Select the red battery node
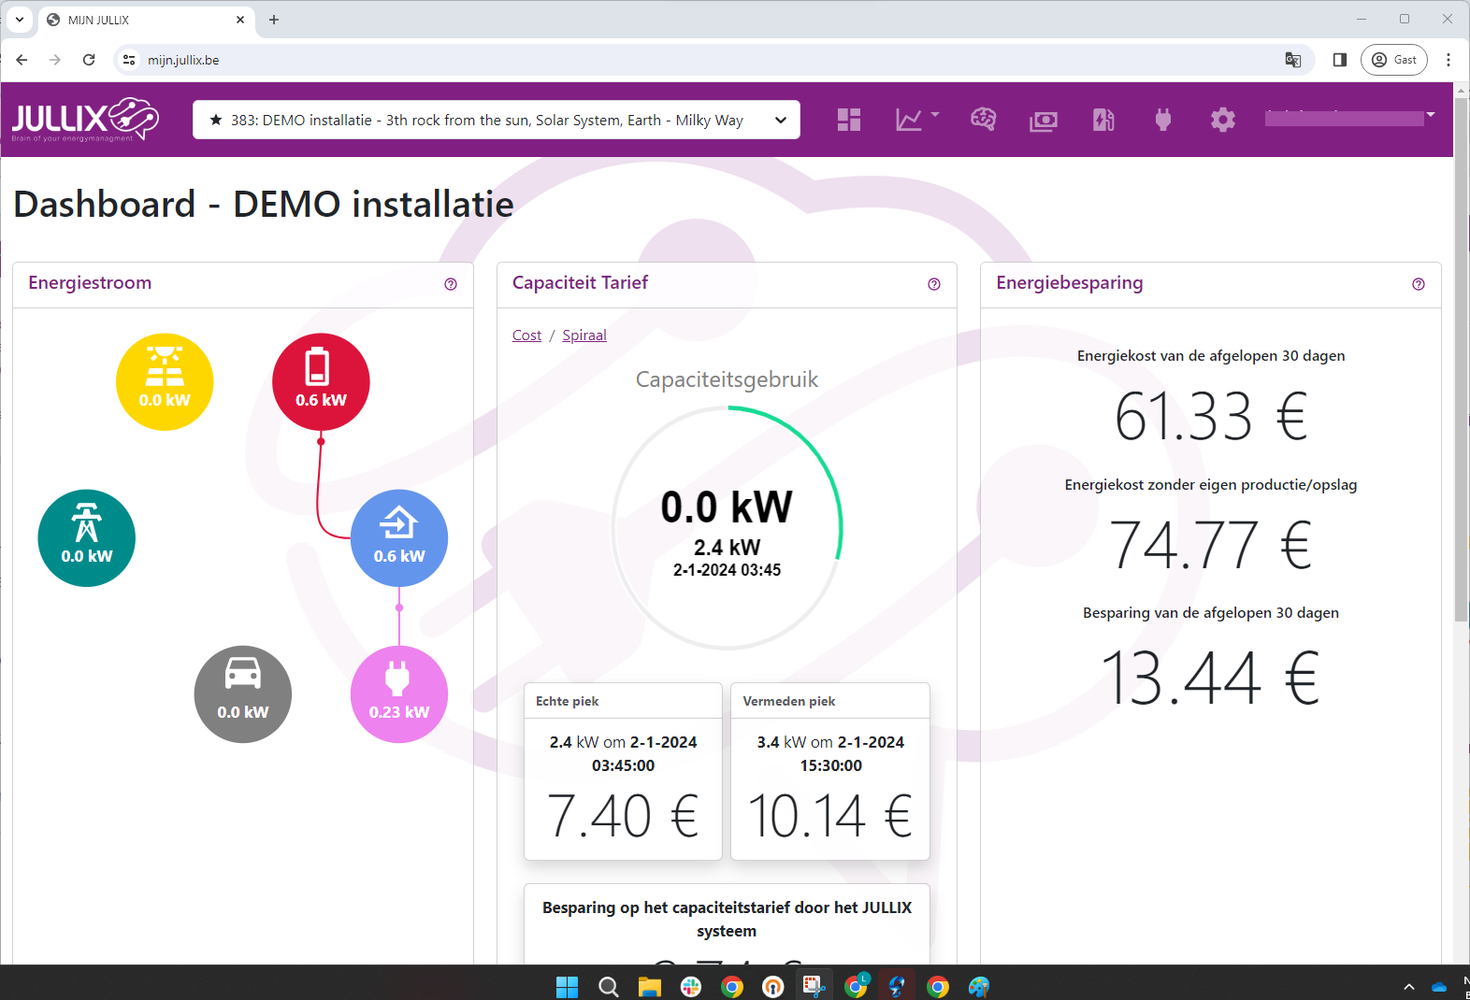 point(321,382)
